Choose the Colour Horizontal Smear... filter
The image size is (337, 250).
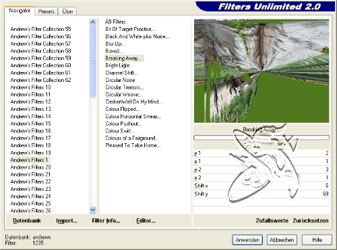point(133,116)
